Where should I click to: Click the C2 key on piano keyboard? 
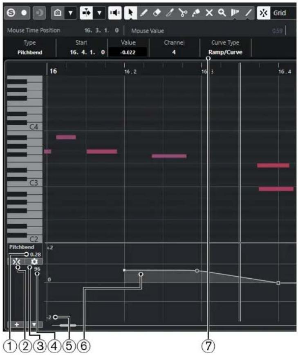point(34,239)
